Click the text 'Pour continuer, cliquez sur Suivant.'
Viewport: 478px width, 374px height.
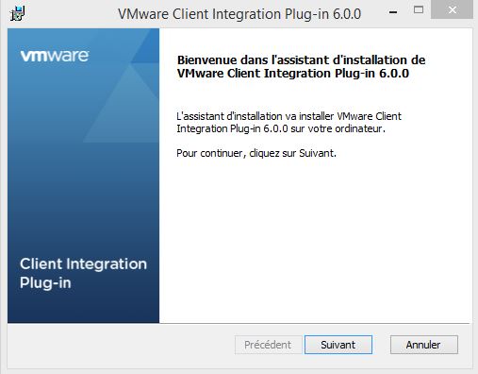click(256, 153)
